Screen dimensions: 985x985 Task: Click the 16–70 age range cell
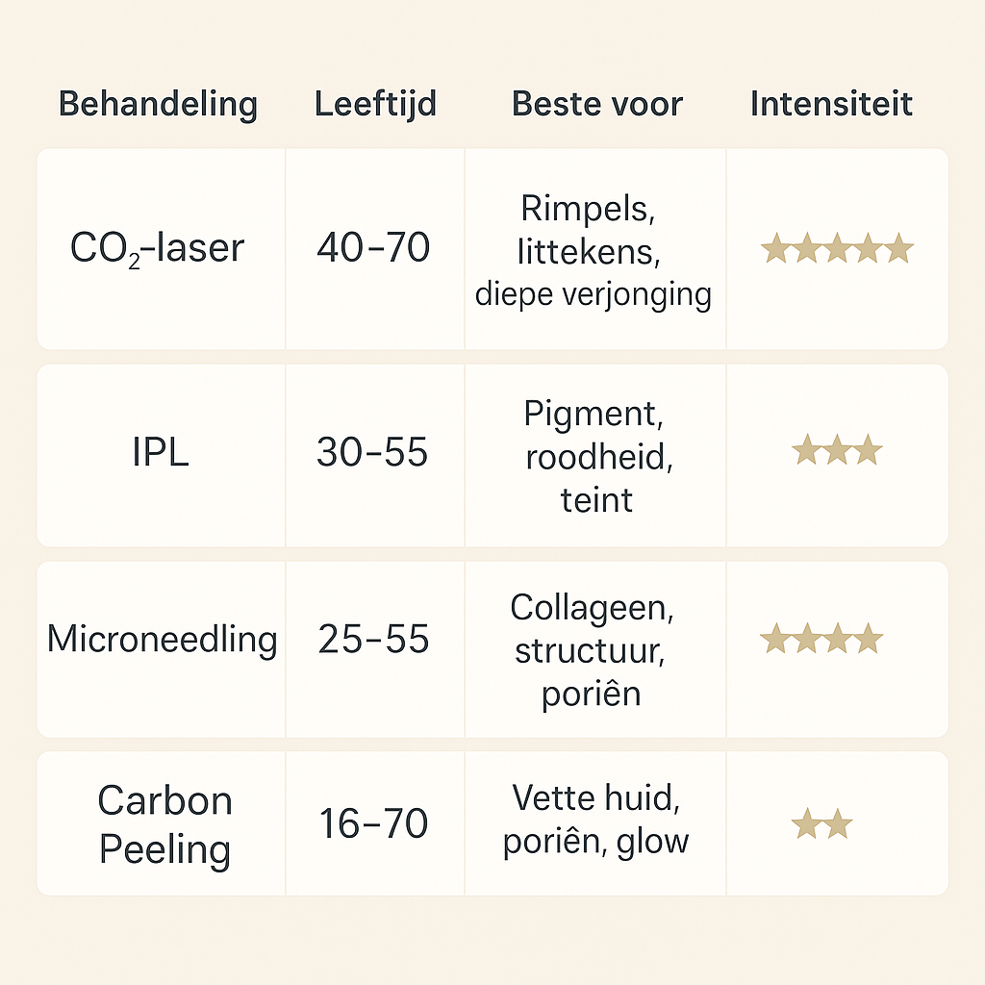click(x=373, y=824)
